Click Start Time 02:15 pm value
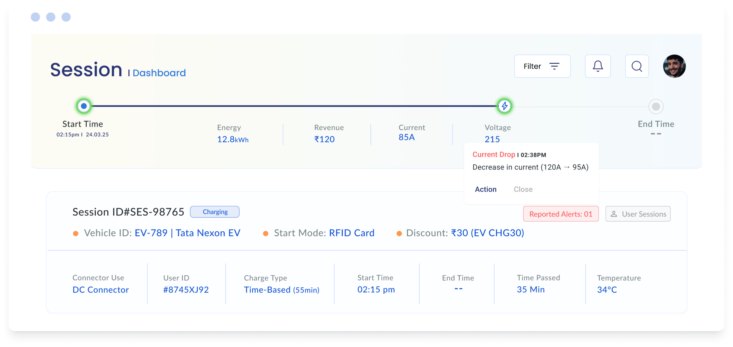This screenshot has height=347, width=733. point(376,290)
